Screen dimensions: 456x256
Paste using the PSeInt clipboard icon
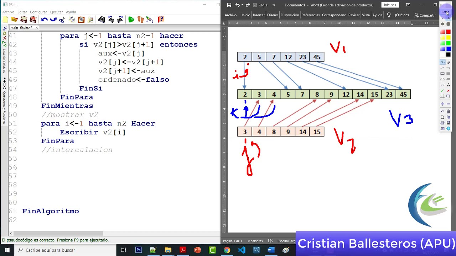(x=81, y=20)
